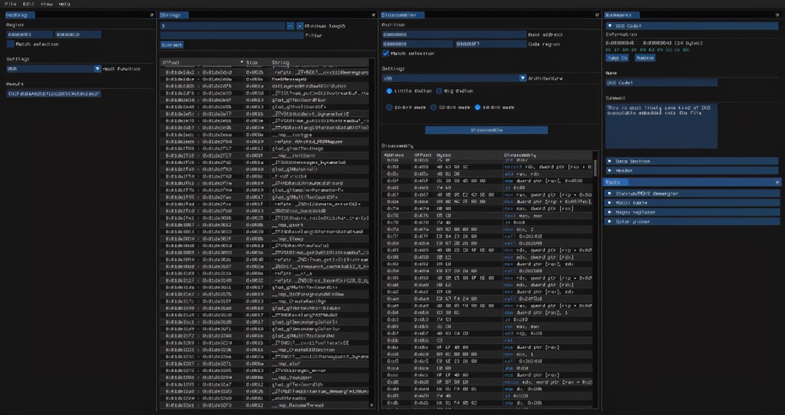Click the minus button beside minimum length

(x=290, y=26)
